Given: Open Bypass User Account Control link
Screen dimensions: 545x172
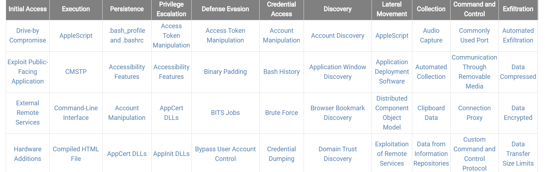Looking at the screenshot, I should point(225,154).
